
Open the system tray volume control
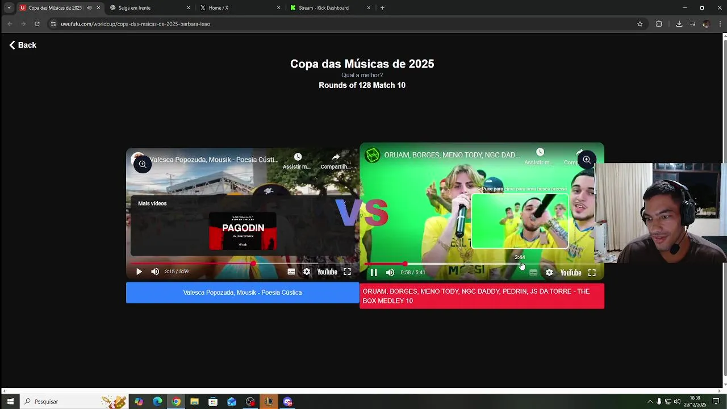[x=677, y=402]
